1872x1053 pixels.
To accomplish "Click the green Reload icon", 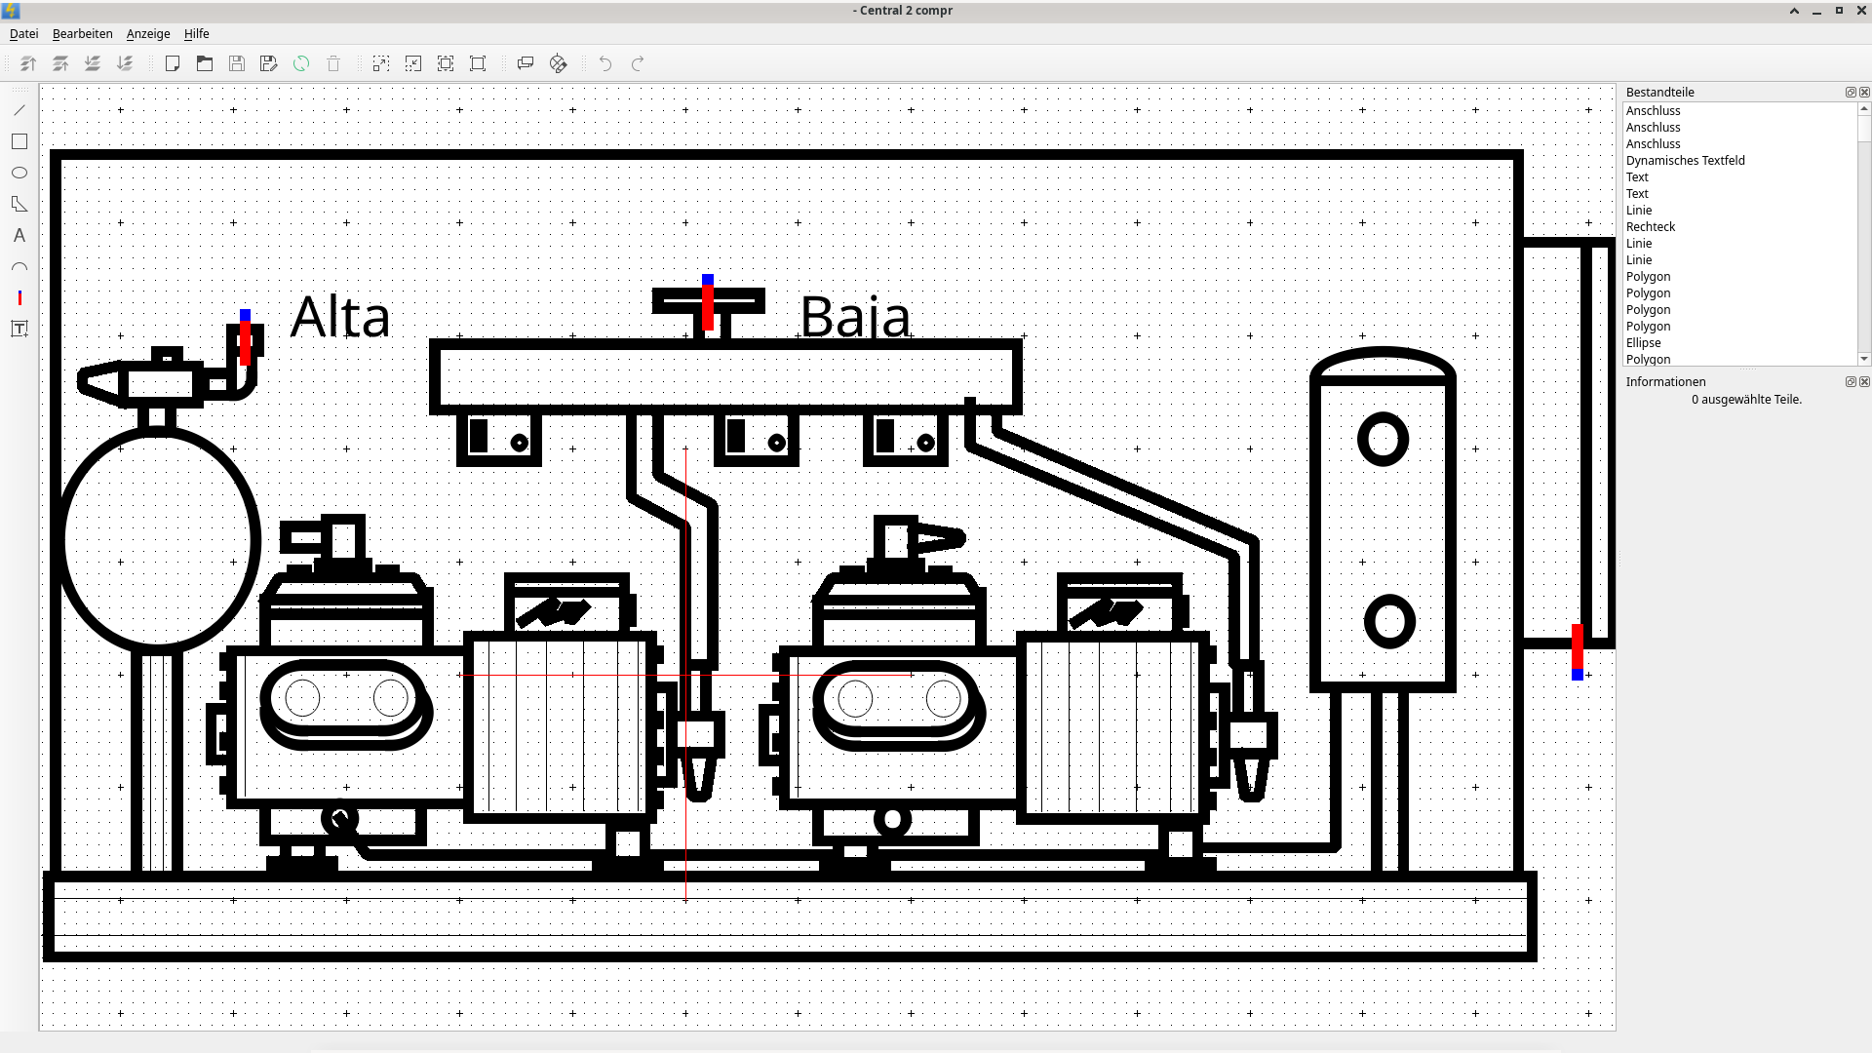I will click(x=301, y=63).
